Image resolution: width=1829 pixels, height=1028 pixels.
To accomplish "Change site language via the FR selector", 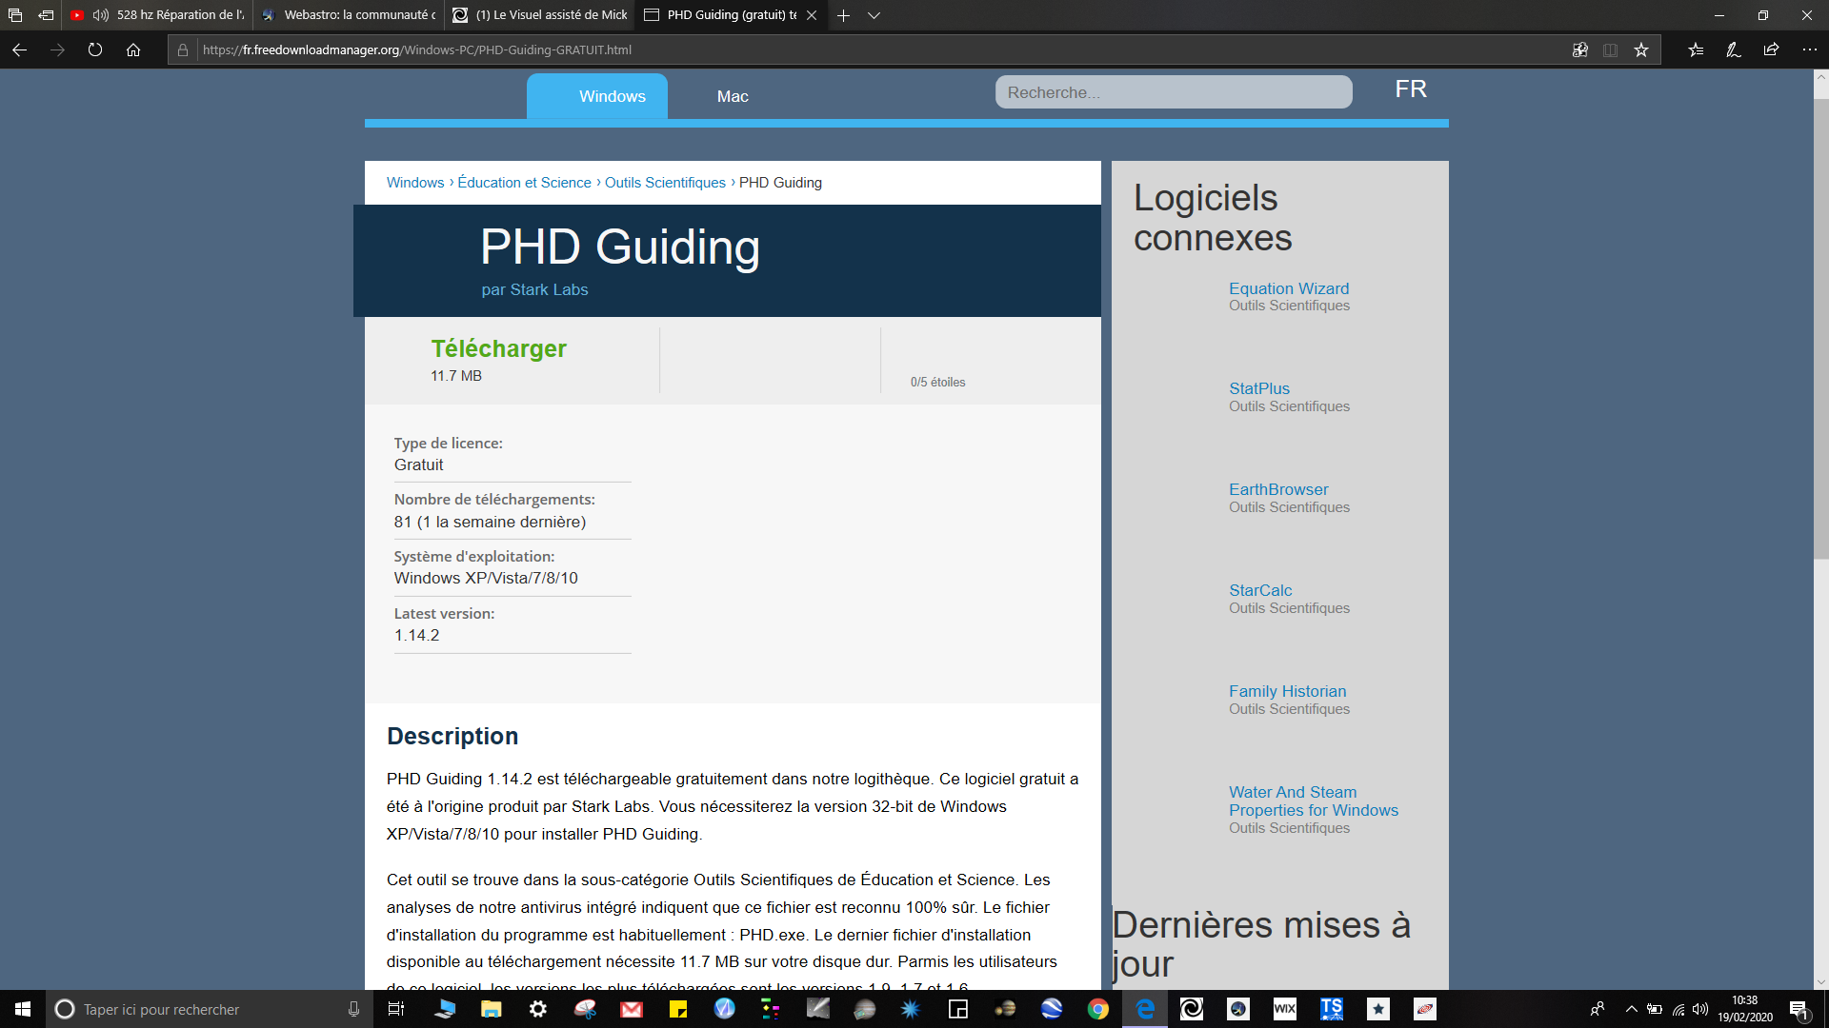I will (x=1411, y=89).
